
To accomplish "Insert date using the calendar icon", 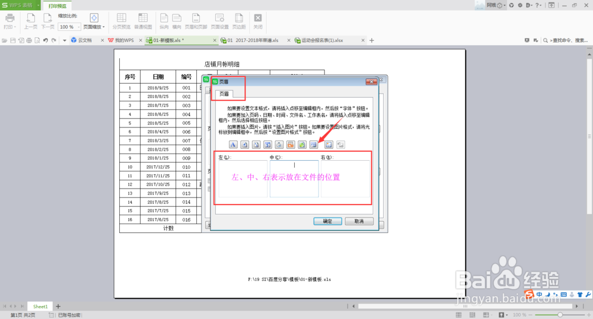I will pos(267,145).
